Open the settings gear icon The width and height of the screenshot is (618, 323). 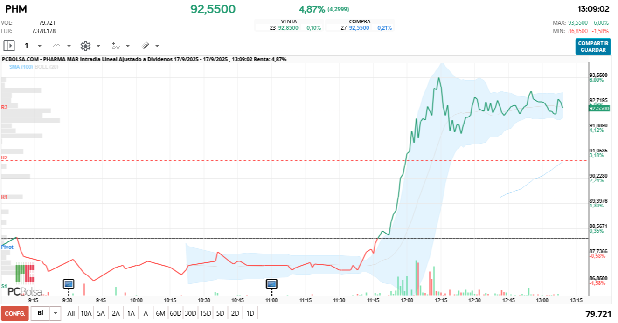click(x=85, y=46)
